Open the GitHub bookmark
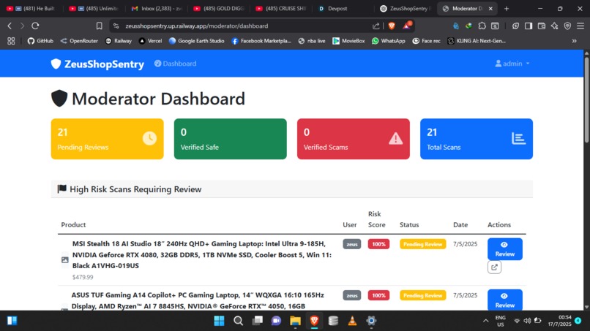The image size is (590, 331). (40, 41)
